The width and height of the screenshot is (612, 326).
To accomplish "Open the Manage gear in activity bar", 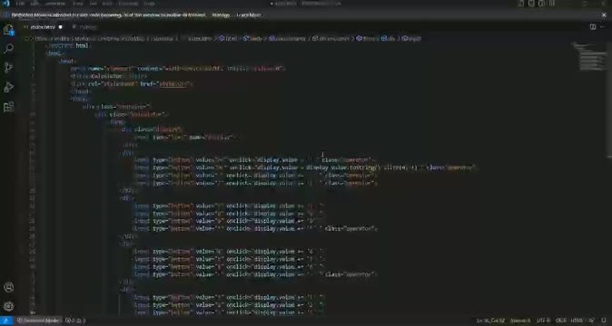I will 8,306.
